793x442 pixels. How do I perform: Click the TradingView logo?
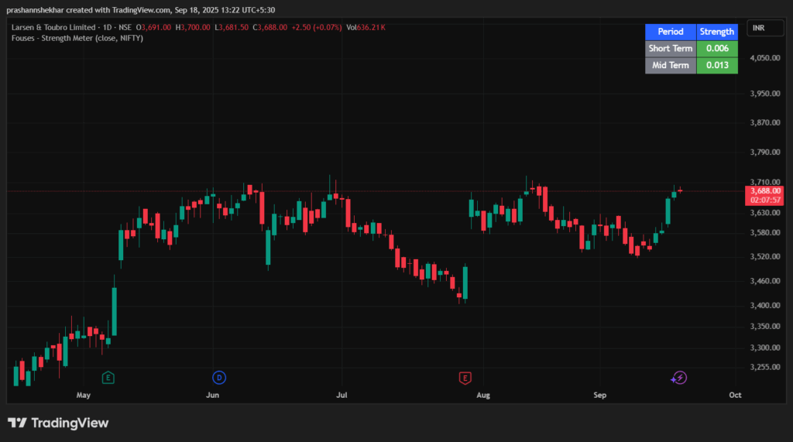tap(58, 423)
